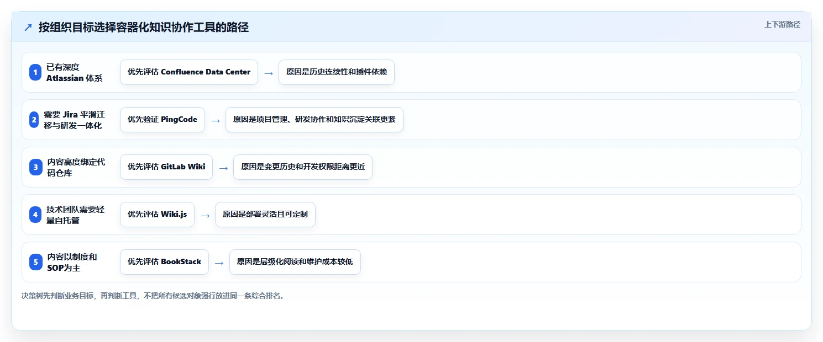The height and width of the screenshot is (342, 823).
Task: Click 优先评估 Confluence Data Center box
Action: click(x=189, y=72)
